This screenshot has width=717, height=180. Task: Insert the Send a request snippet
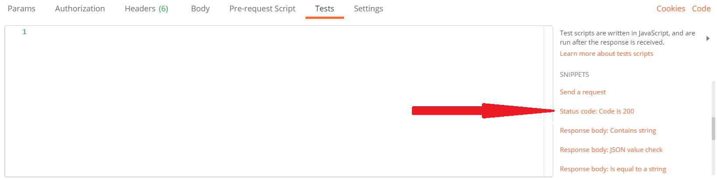pyautogui.click(x=583, y=92)
